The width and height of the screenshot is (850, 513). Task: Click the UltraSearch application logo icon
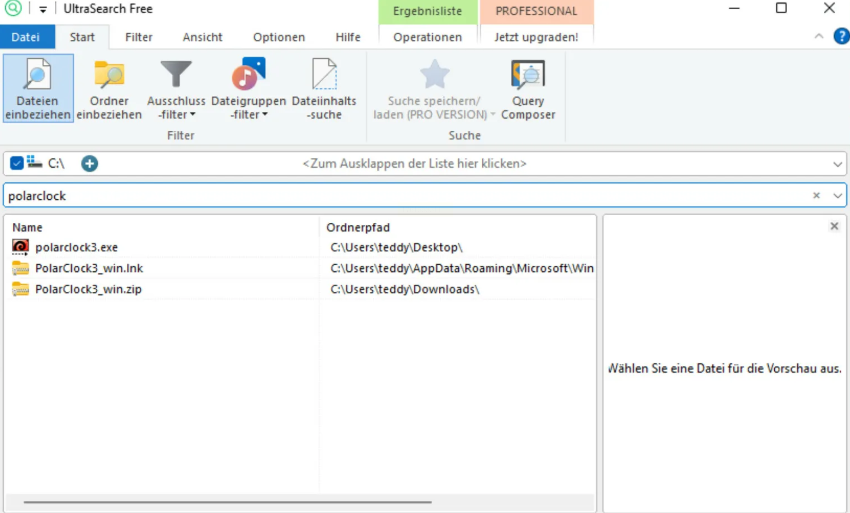pos(13,8)
